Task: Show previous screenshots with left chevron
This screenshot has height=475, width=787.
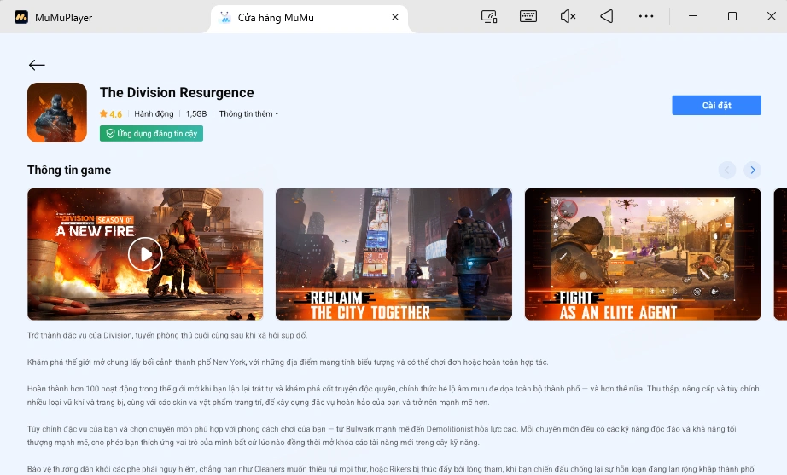Action: click(x=727, y=170)
